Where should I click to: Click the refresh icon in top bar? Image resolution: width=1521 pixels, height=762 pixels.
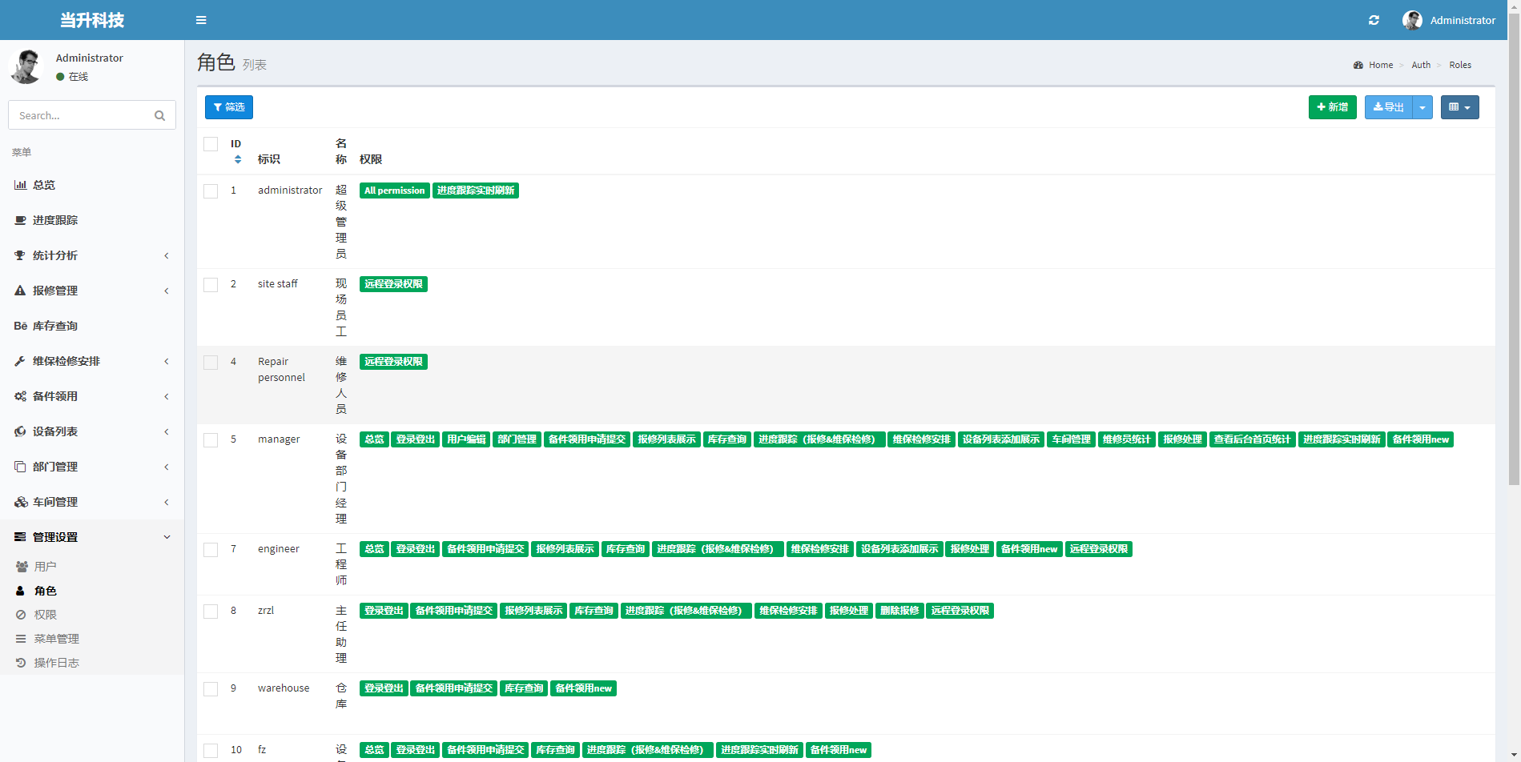point(1374,20)
